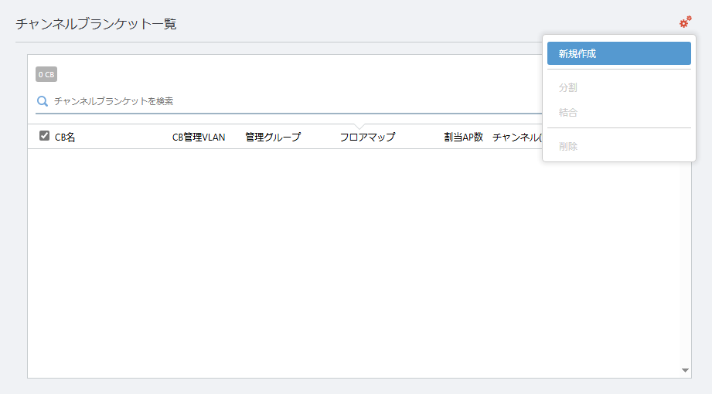Click the search magnifier icon
This screenshot has height=394, width=712.
pyautogui.click(x=43, y=101)
